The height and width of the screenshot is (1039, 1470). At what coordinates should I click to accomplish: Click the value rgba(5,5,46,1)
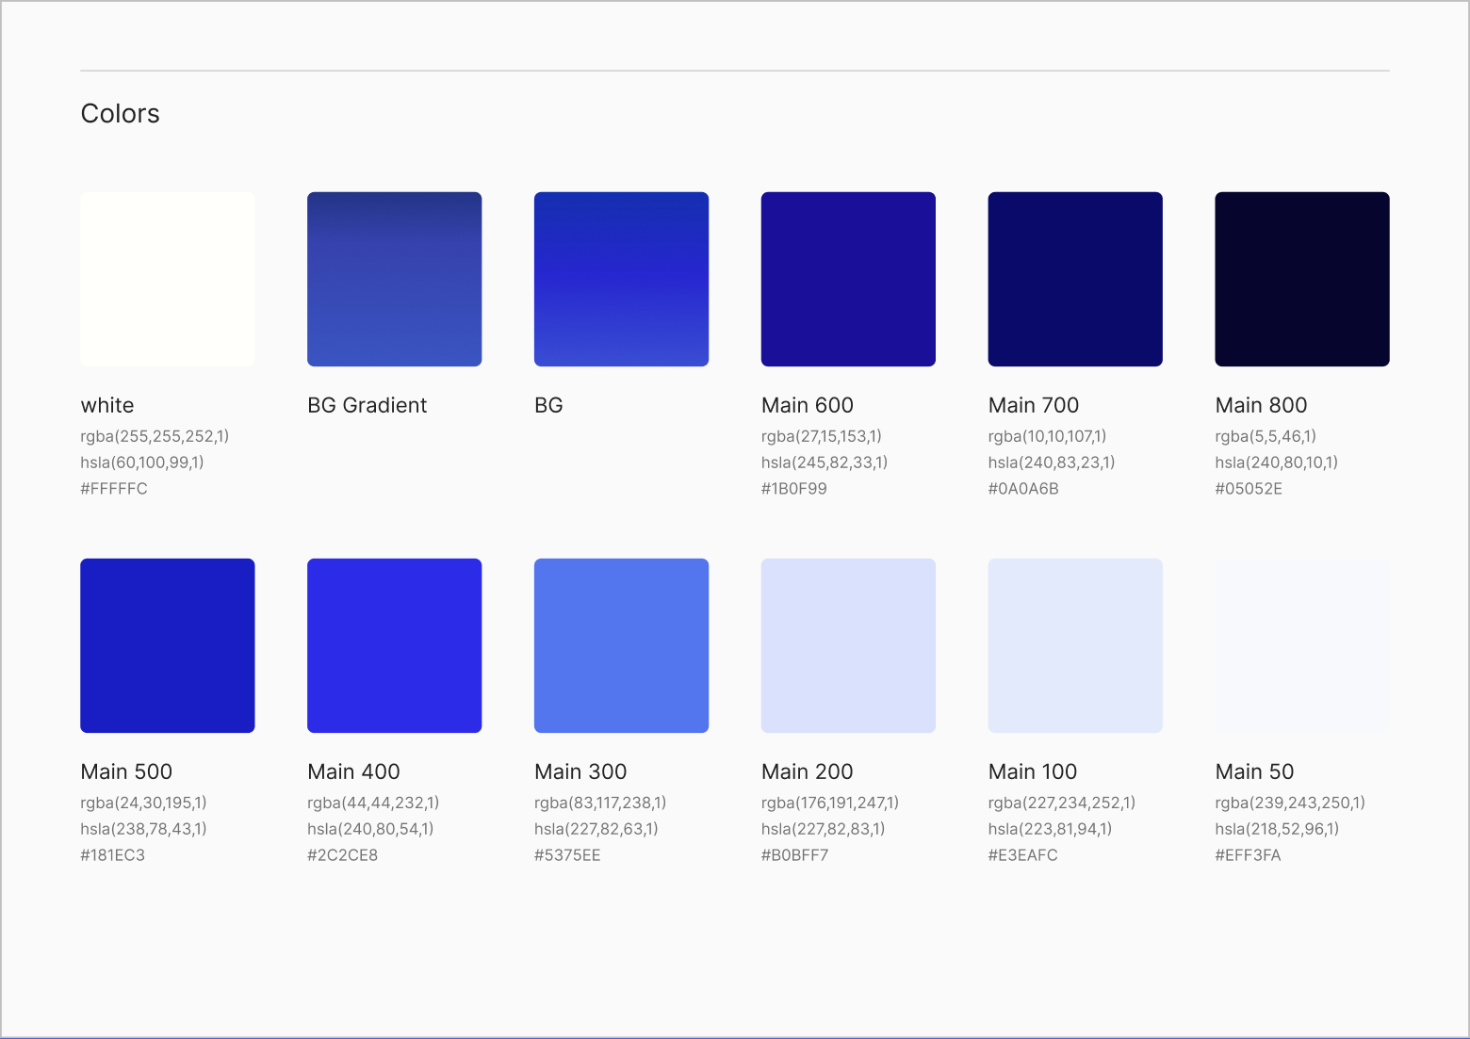1266,436
